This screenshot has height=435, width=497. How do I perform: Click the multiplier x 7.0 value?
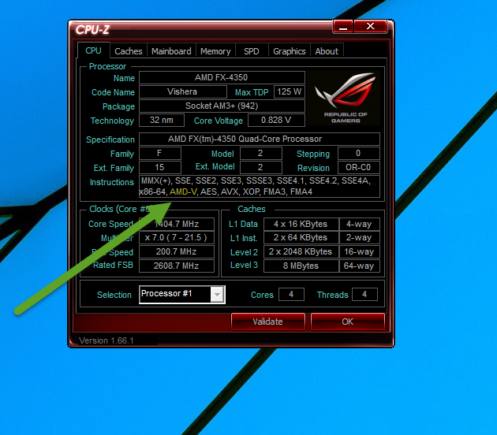[177, 238]
